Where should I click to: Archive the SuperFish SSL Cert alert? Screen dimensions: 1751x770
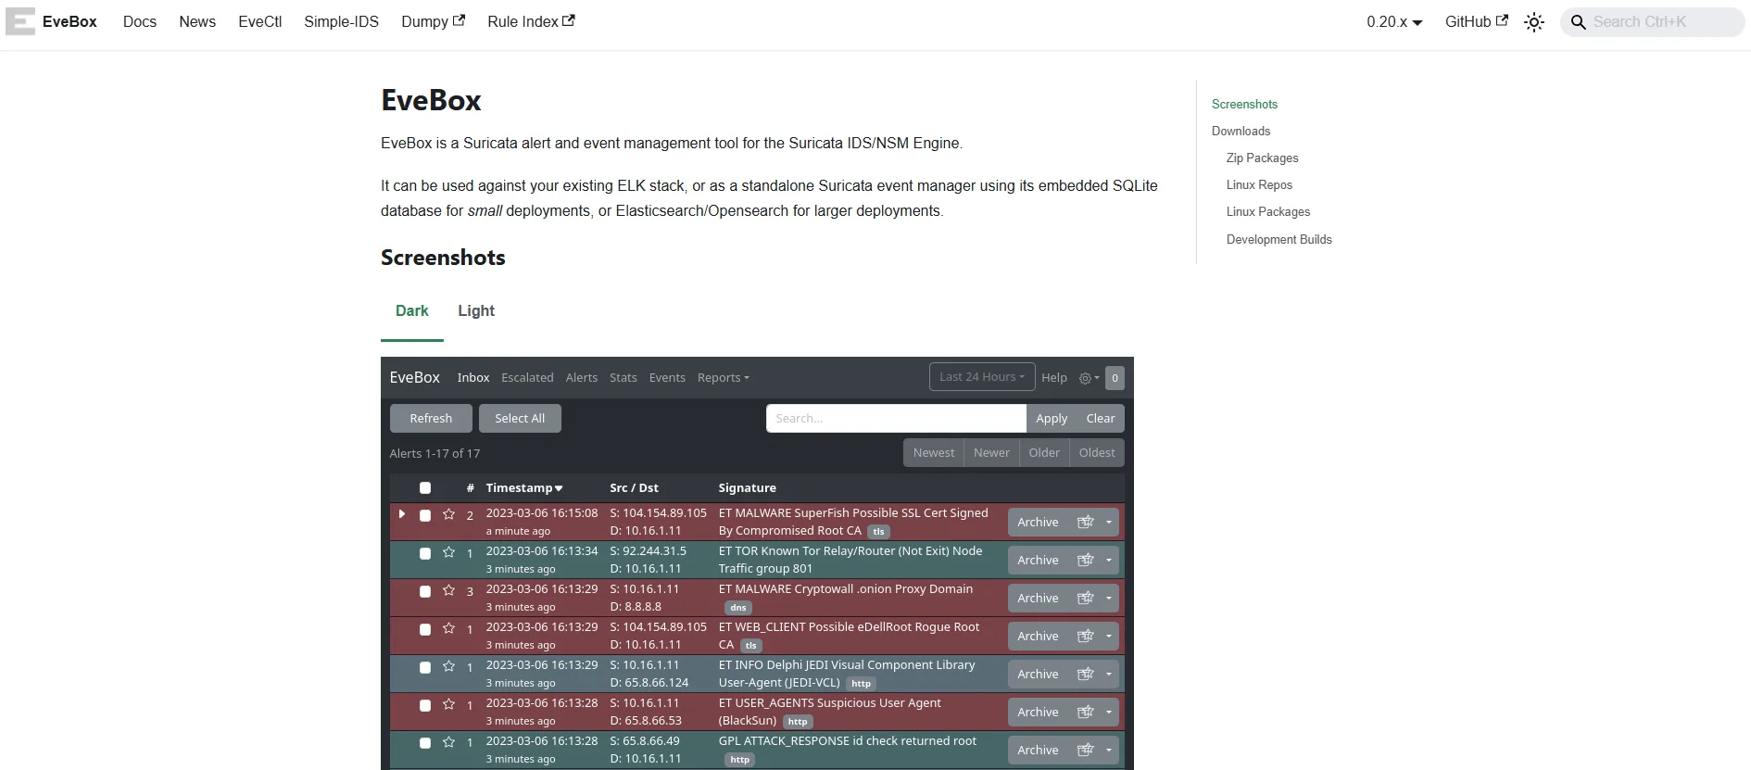[x=1038, y=522]
